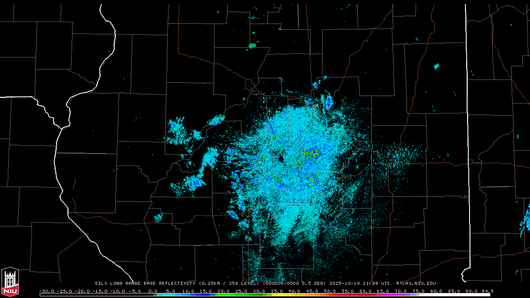Click the ATLAS.NIU.EDU text link
This screenshot has height=298, width=530.
pyautogui.click(x=416, y=284)
